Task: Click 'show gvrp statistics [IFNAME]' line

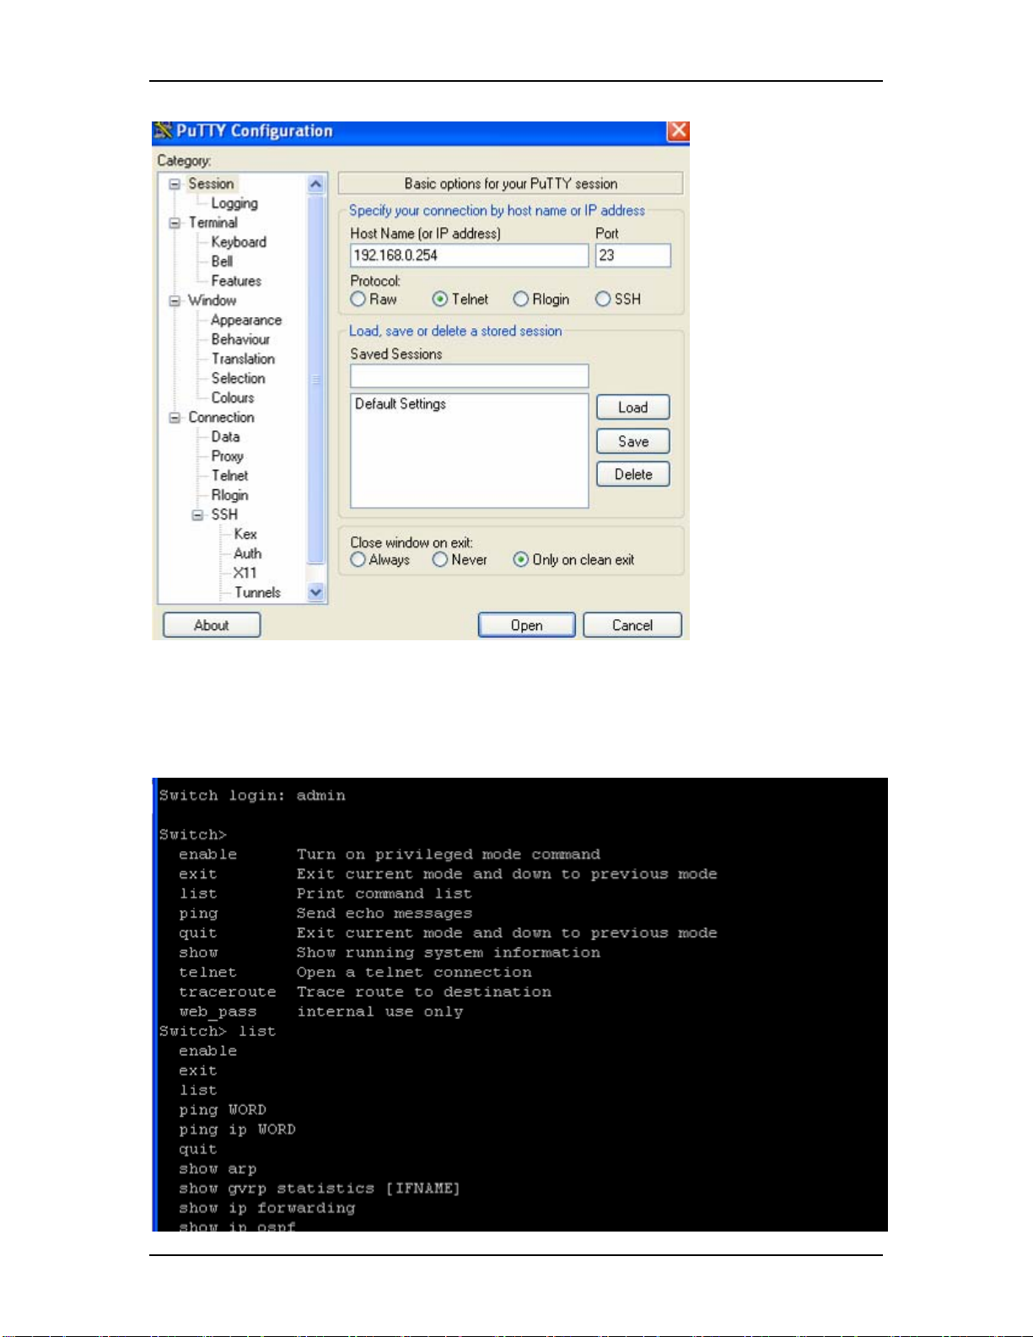Action: [320, 1189]
